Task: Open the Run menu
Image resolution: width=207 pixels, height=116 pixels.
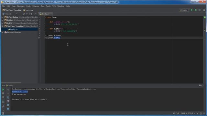Action: (x=42, y=6)
